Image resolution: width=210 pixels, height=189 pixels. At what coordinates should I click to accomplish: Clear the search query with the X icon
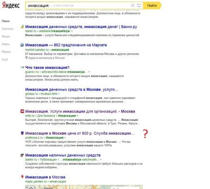coord(133,6)
